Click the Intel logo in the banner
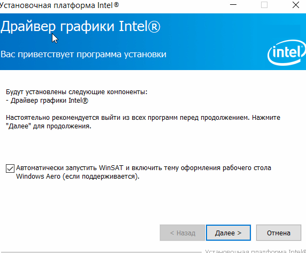The image size is (306, 253). 287,52
